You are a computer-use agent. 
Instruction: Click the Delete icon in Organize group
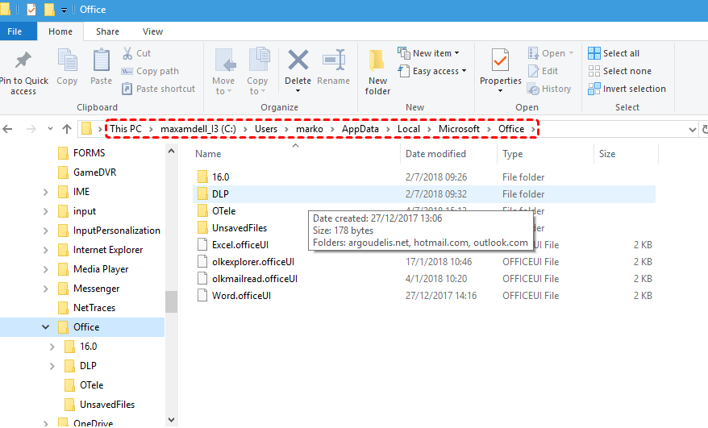click(298, 61)
